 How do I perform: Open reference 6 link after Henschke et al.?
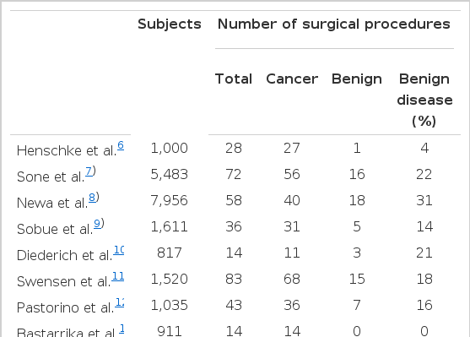pyautogui.click(x=121, y=145)
